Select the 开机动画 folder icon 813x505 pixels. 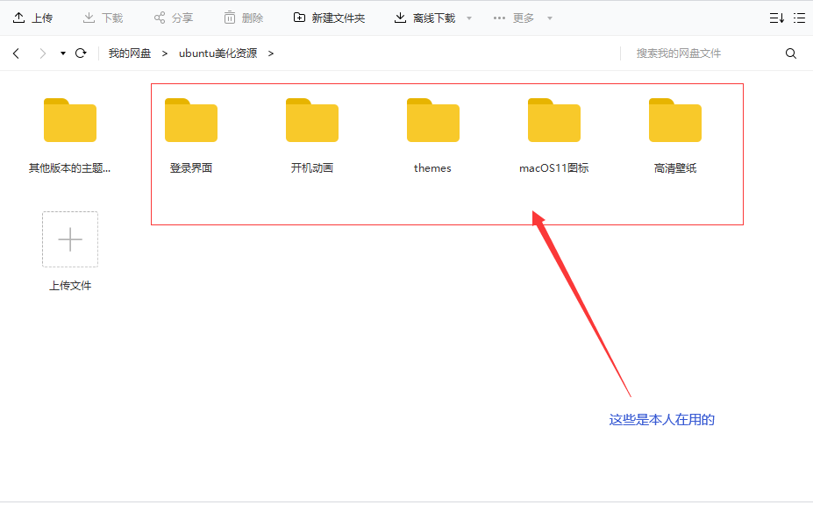(x=312, y=120)
